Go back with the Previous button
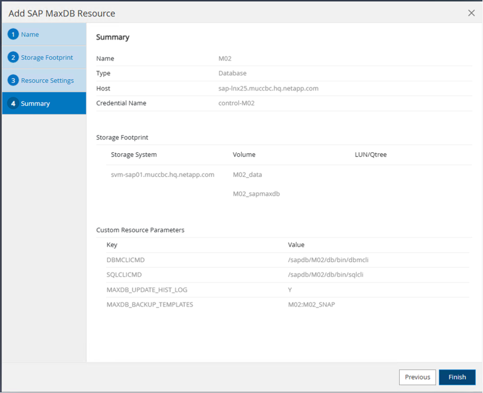 [417, 377]
